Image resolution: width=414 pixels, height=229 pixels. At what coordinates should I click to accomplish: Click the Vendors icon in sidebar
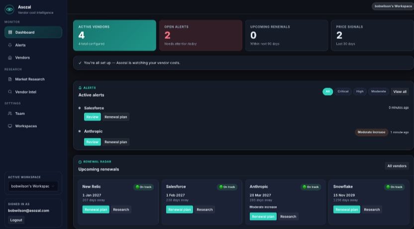[10, 58]
